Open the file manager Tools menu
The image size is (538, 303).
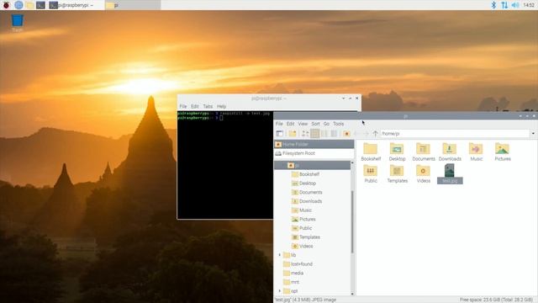click(x=338, y=124)
